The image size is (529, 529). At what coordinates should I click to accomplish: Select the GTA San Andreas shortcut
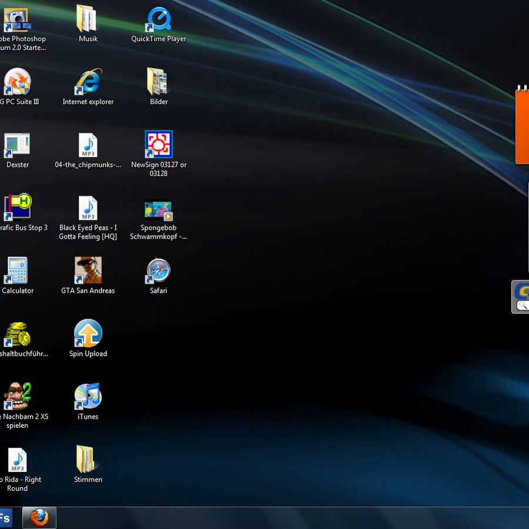pos(88,270)
